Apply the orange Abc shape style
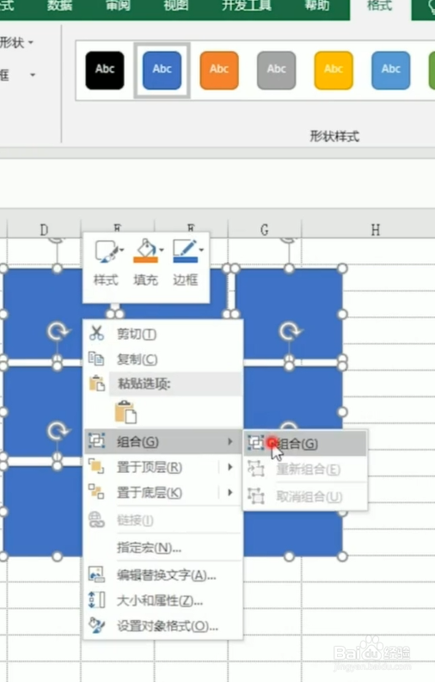 tap(219, 70)
